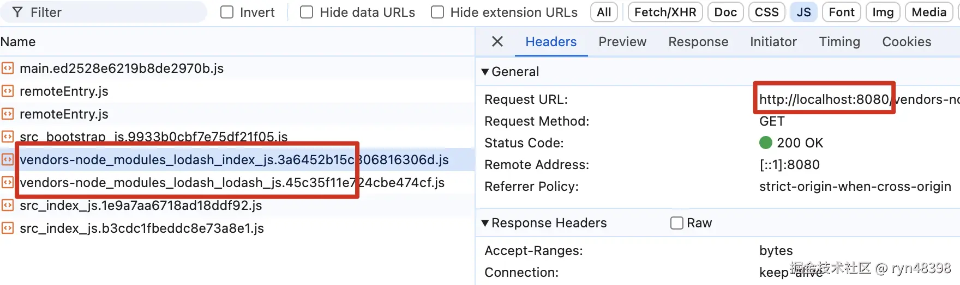Click the script icon beside the first remoteEntry.js
The height and width of the screenshot is (285, 960).
click(x=8, y=91)
